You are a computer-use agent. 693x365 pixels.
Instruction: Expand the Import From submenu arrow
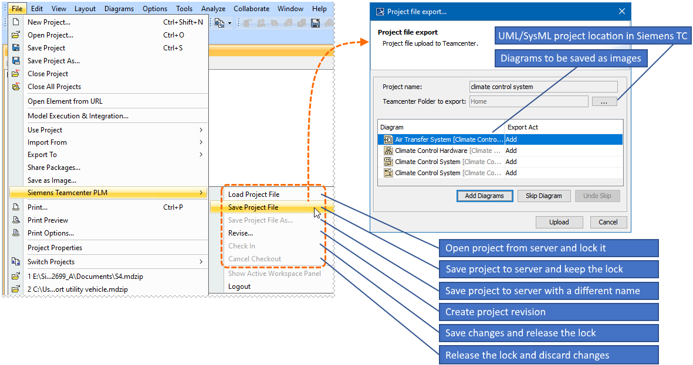click(x=201, y=142)
